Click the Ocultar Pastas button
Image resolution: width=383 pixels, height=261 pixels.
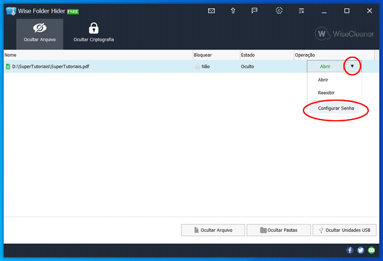point(278,230)
